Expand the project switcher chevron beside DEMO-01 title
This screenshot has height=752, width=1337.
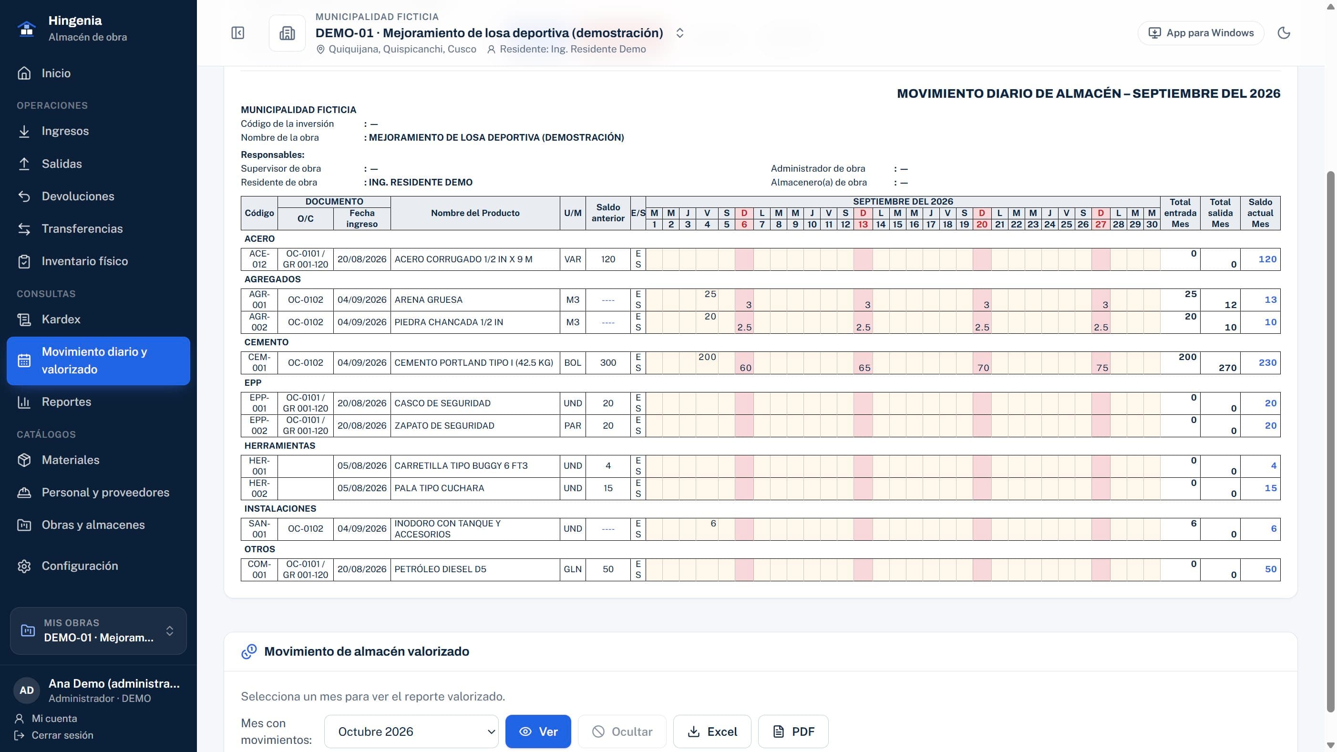point(680,33)
